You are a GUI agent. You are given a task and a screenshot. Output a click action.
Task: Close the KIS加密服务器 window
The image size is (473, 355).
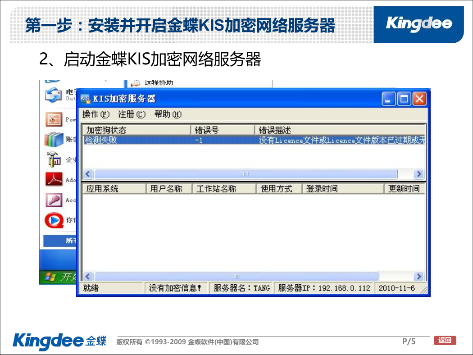point(419,99)
